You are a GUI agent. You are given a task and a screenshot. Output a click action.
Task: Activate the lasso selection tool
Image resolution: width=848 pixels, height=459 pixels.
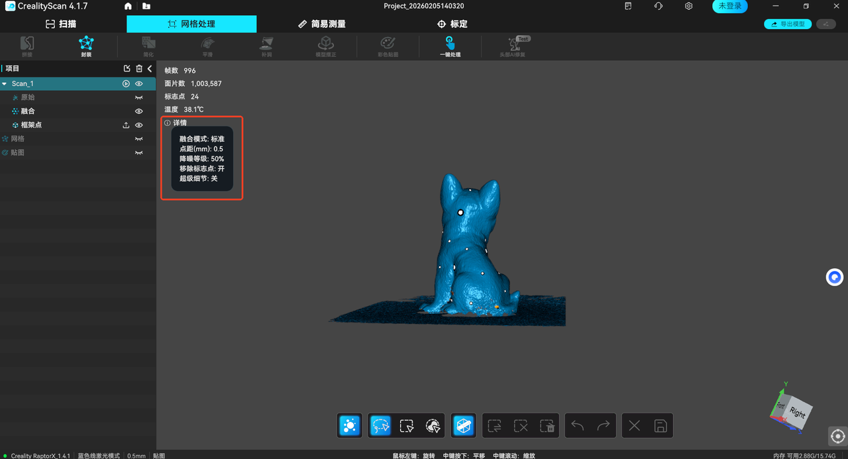pos(380,426)
